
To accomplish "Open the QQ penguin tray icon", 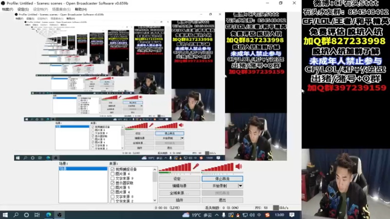I will [238, 215].
